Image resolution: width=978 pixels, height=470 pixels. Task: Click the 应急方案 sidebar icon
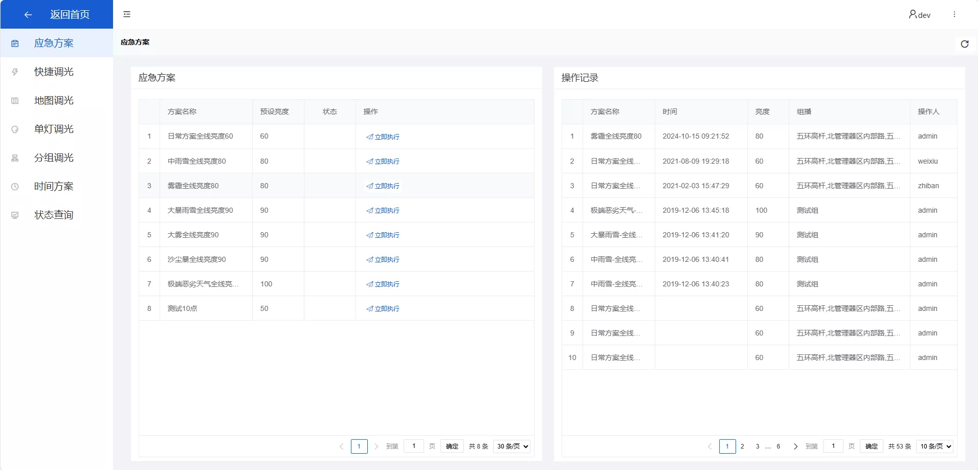15,43
